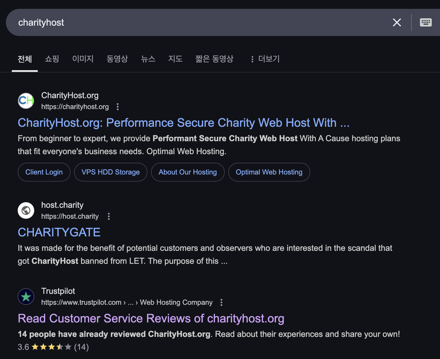The width and height of the screenshot is (440, 359).
Task: Open three-dot options beside https://host.charity
Action: click(109, 216)
